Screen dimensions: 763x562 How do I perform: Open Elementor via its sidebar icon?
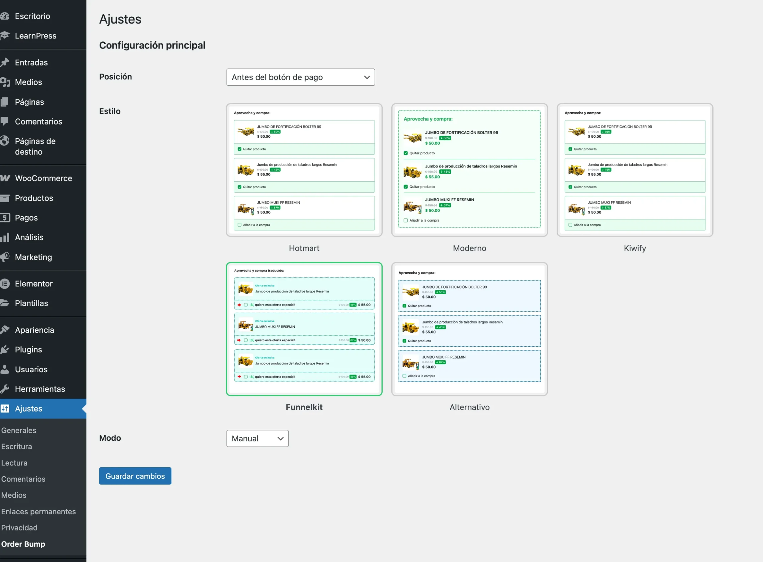click(x=5, y=283)
